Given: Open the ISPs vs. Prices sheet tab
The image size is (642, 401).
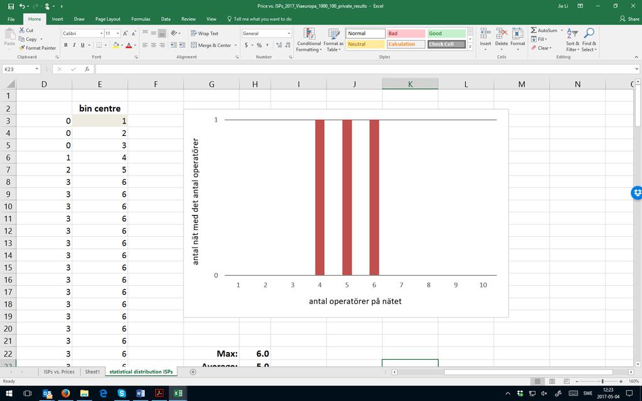Looking at the screenshot, I should tap(59, 372).
